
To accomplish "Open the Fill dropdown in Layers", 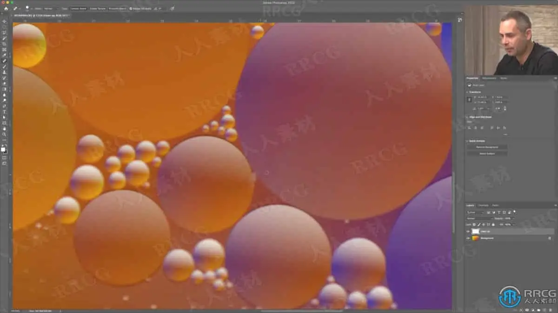I will pyautogui.click(x=514, y=224).
